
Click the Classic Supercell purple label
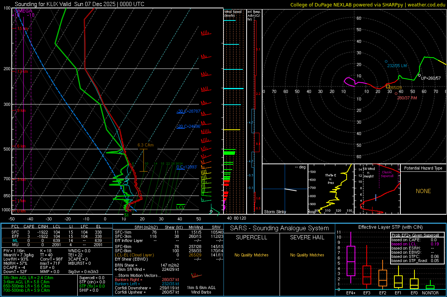(387, 174)
